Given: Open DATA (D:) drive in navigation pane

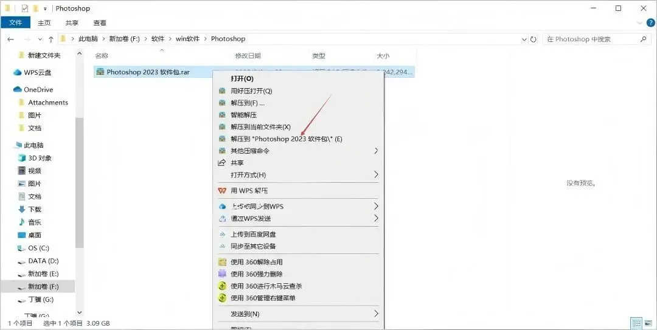Looking at the screenshot, I should click(x=43, y=261).
